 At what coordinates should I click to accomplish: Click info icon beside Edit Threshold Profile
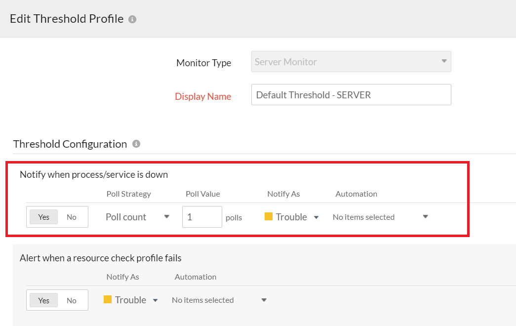[132, 19]
